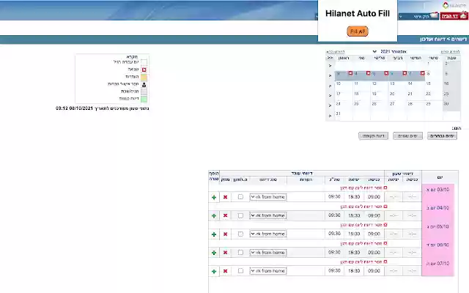The width and height of the screenshot is (469, 293).
Task: Select the week row arrow for days 10-16
Action: [330, 86]
